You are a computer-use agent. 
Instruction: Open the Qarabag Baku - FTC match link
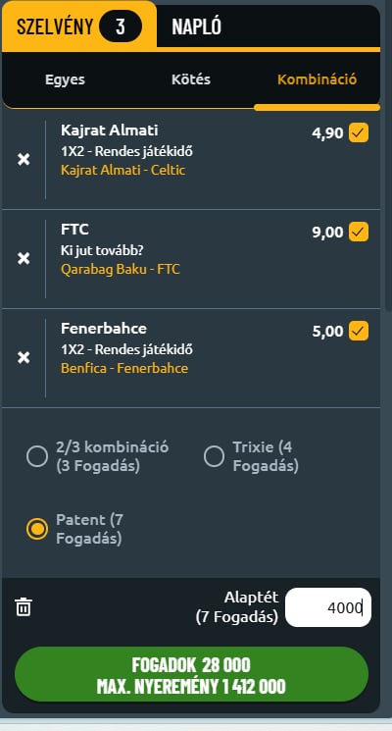tap(121, 269)
